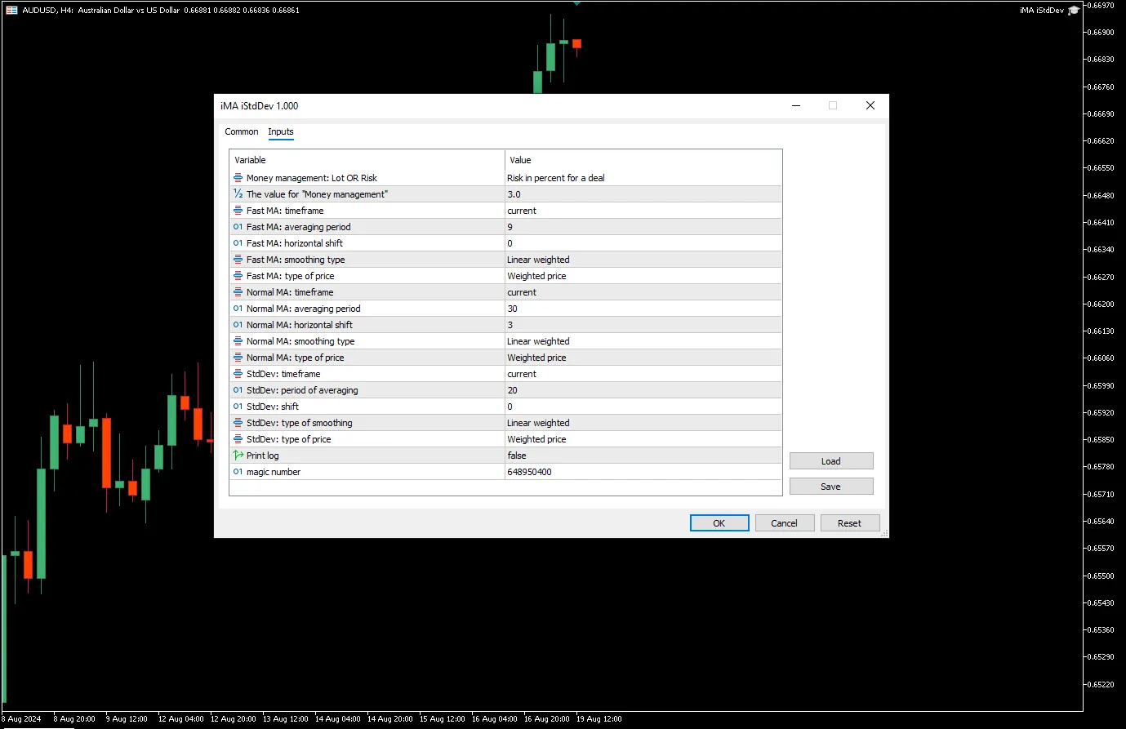The image size is (1126, 729).
Task: Click the enum icon beside Money management: Lot OR Risk
Action: [x=238, y=178]
